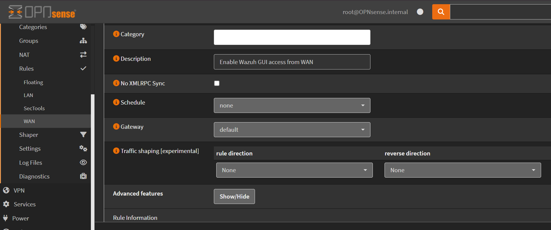The width and height of the screenshot is (551, 230).
Task: Click the info icon beside Gateway
Action: pyautogui.click(x=116, y=127)
